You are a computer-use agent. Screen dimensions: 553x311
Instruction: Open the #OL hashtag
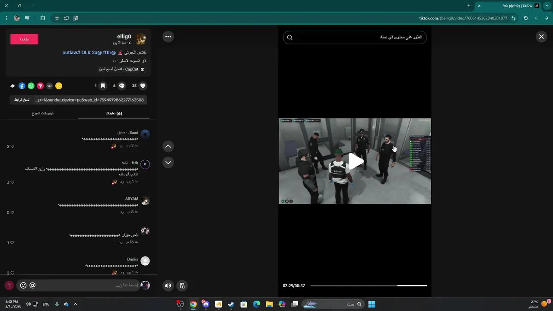[86, 53]
